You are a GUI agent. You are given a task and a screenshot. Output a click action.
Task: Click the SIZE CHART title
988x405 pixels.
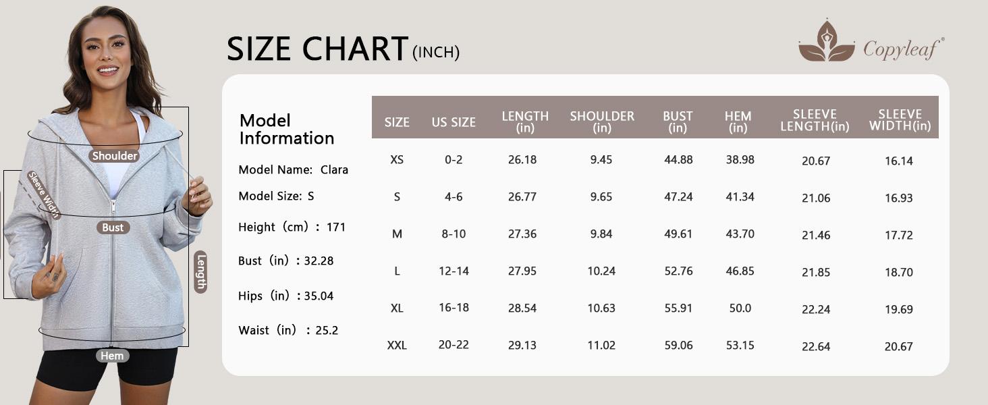(317, 49)
